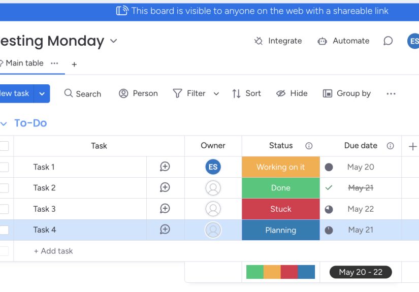The width and height of the screenshot is (419, 292).
Task: Click the Status column header
Action: (x=280, y=146)
